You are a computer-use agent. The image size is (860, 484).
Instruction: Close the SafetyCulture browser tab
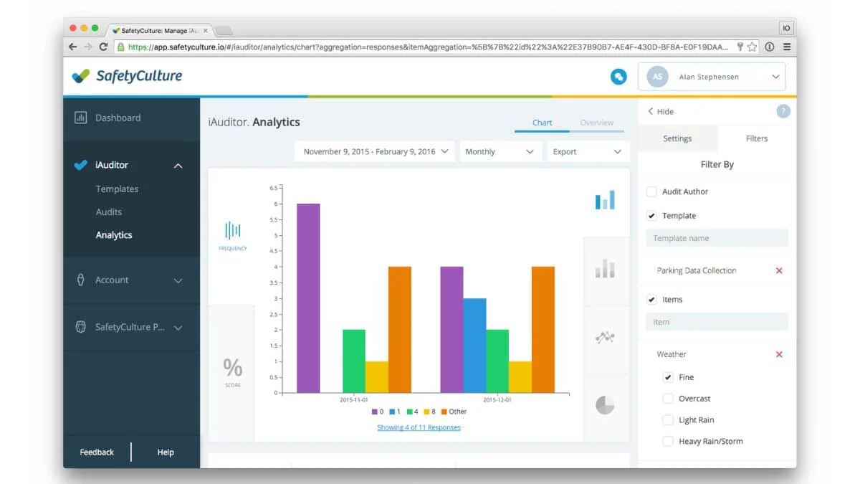coord(206,31)
